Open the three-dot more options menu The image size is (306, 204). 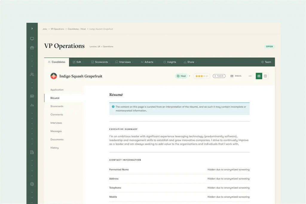pos(250,76)
